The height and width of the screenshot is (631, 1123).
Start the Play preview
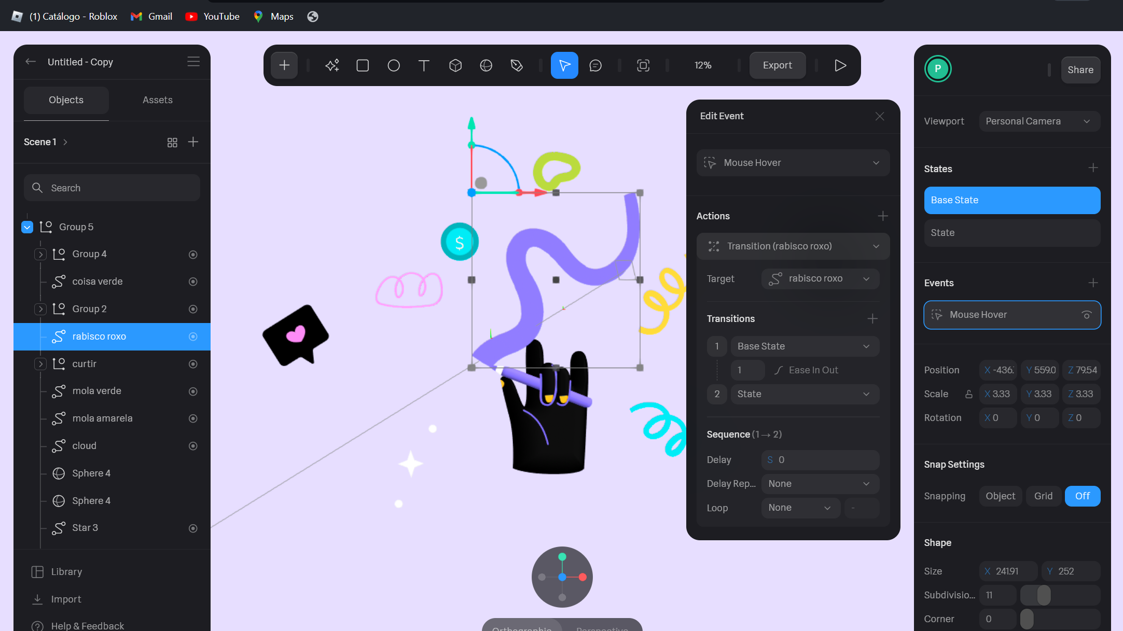(x=840, y=65)
